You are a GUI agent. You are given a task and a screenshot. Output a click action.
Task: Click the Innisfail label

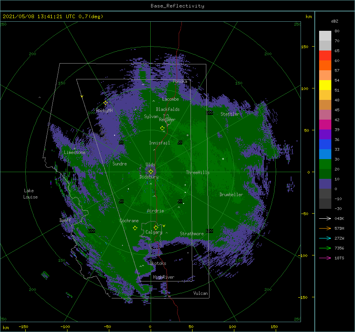point(159,143)
